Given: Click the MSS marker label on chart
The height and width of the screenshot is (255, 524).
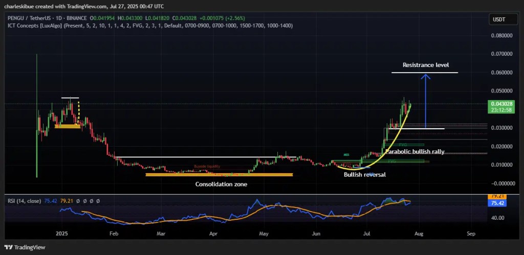Looking at the screenshot, I should 346,154.
